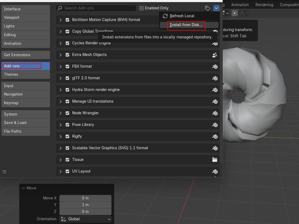Viewport: 299px width, 224px height.
Task: Disable the FBX format add-on
Action: pos(67,66)
